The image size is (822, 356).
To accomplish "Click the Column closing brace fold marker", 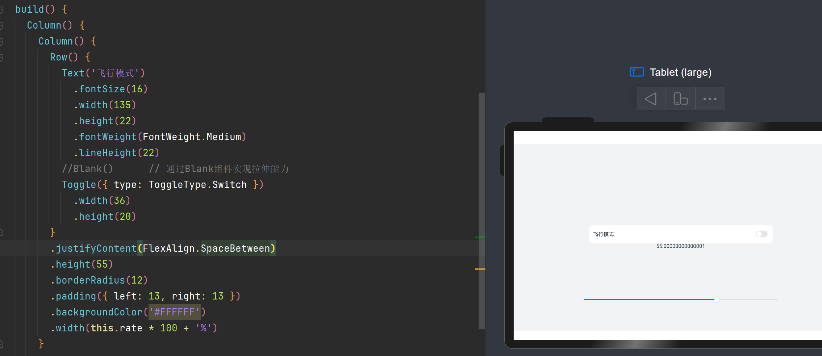I will coord(1,344).
